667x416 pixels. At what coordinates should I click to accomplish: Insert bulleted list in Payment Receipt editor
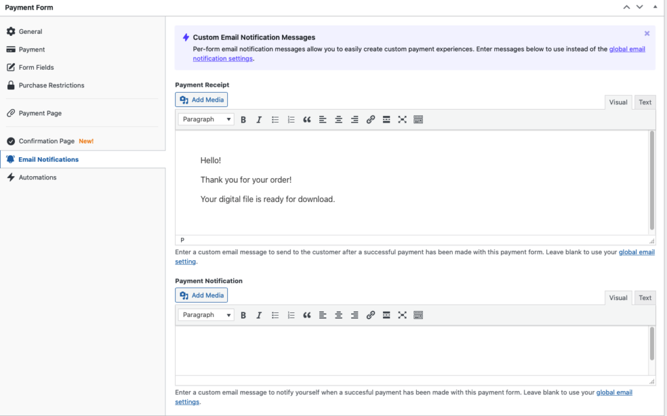tap(275, 120)
